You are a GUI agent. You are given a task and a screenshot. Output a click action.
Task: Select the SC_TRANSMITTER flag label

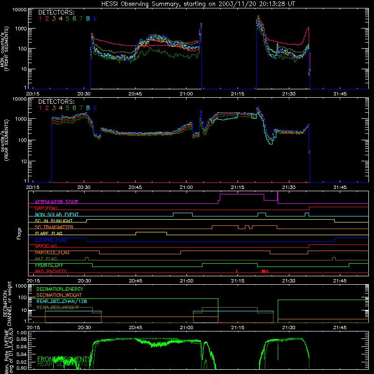(x=54, y=227)
